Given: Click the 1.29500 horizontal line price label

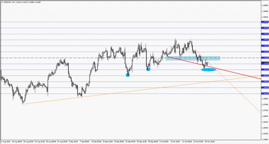Looking at the screenshot, I should (x=265, y=82).
